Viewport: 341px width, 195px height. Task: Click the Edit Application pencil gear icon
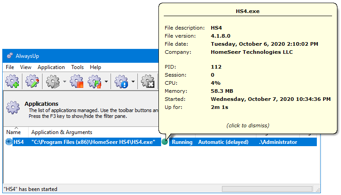[32, 81]
